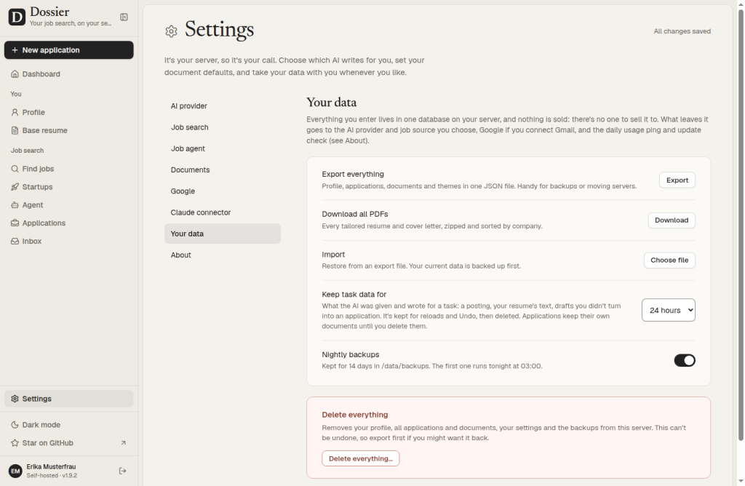Download all PDFs with the Download button

click(x=672, y=220)
